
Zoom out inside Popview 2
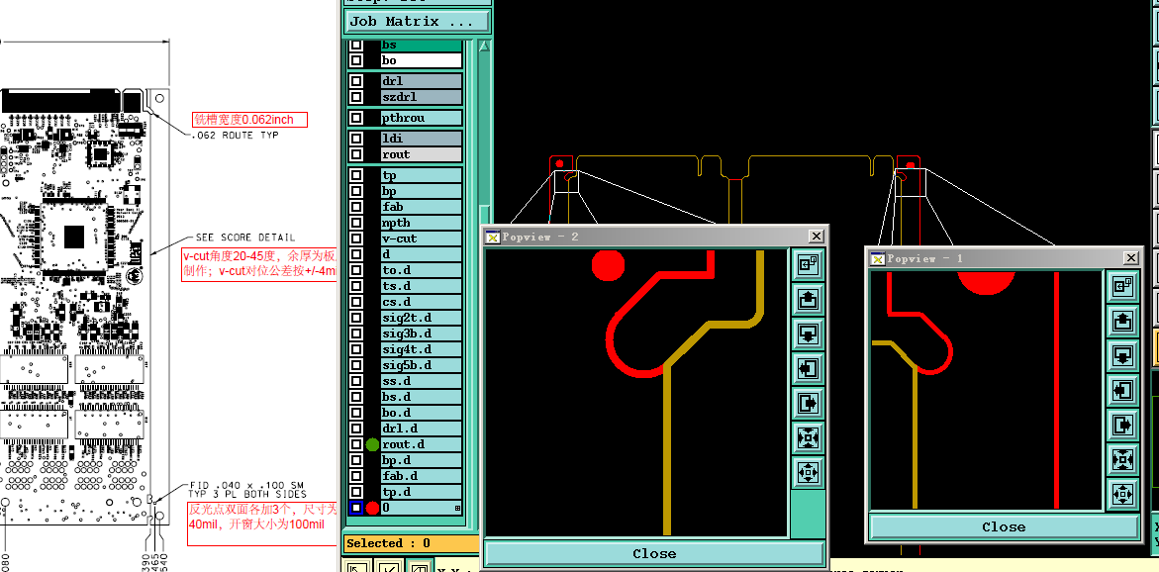[808, 471]
